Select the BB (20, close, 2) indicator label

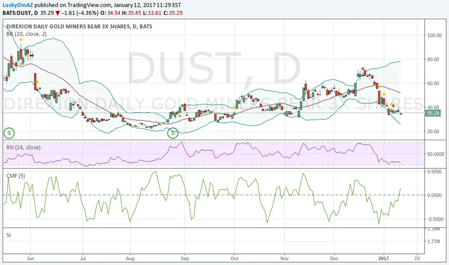pyautogui.click(x=26, y=34)
